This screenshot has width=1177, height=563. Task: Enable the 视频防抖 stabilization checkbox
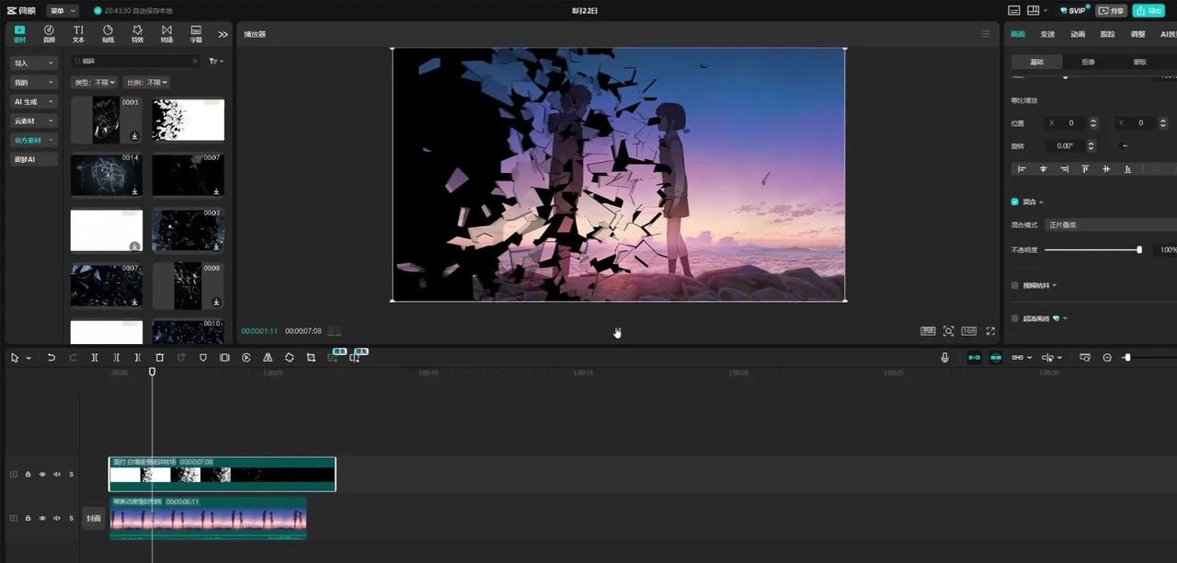point(1015,285)
